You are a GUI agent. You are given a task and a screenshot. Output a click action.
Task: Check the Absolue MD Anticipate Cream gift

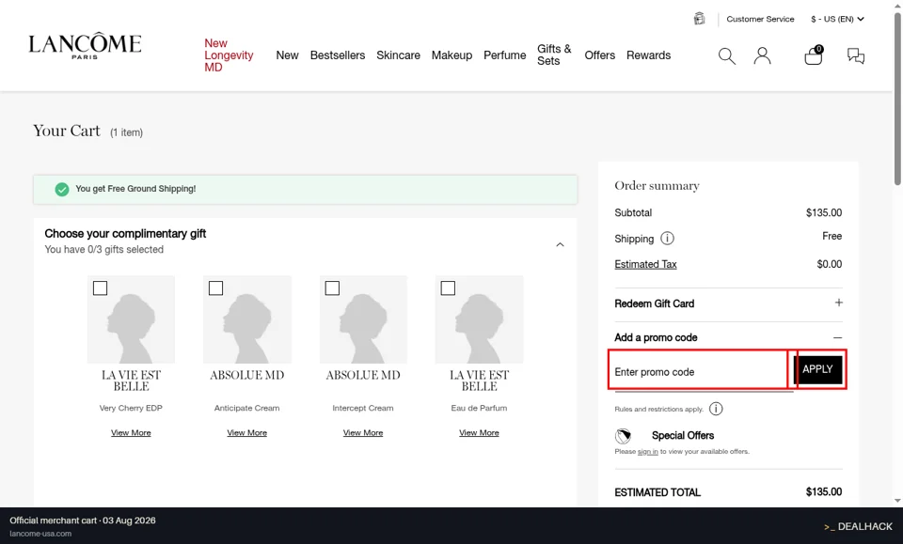[x=216, y=288]
